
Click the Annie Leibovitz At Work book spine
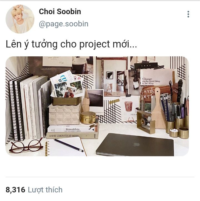point(72,136)
